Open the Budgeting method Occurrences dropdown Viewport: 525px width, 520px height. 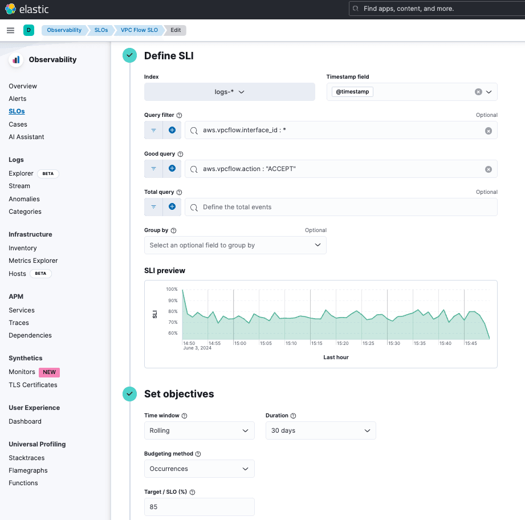[x=199, y=469]
